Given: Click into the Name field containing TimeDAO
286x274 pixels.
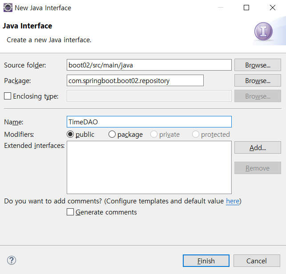Looking at the screenshot, I should point(149,122).
